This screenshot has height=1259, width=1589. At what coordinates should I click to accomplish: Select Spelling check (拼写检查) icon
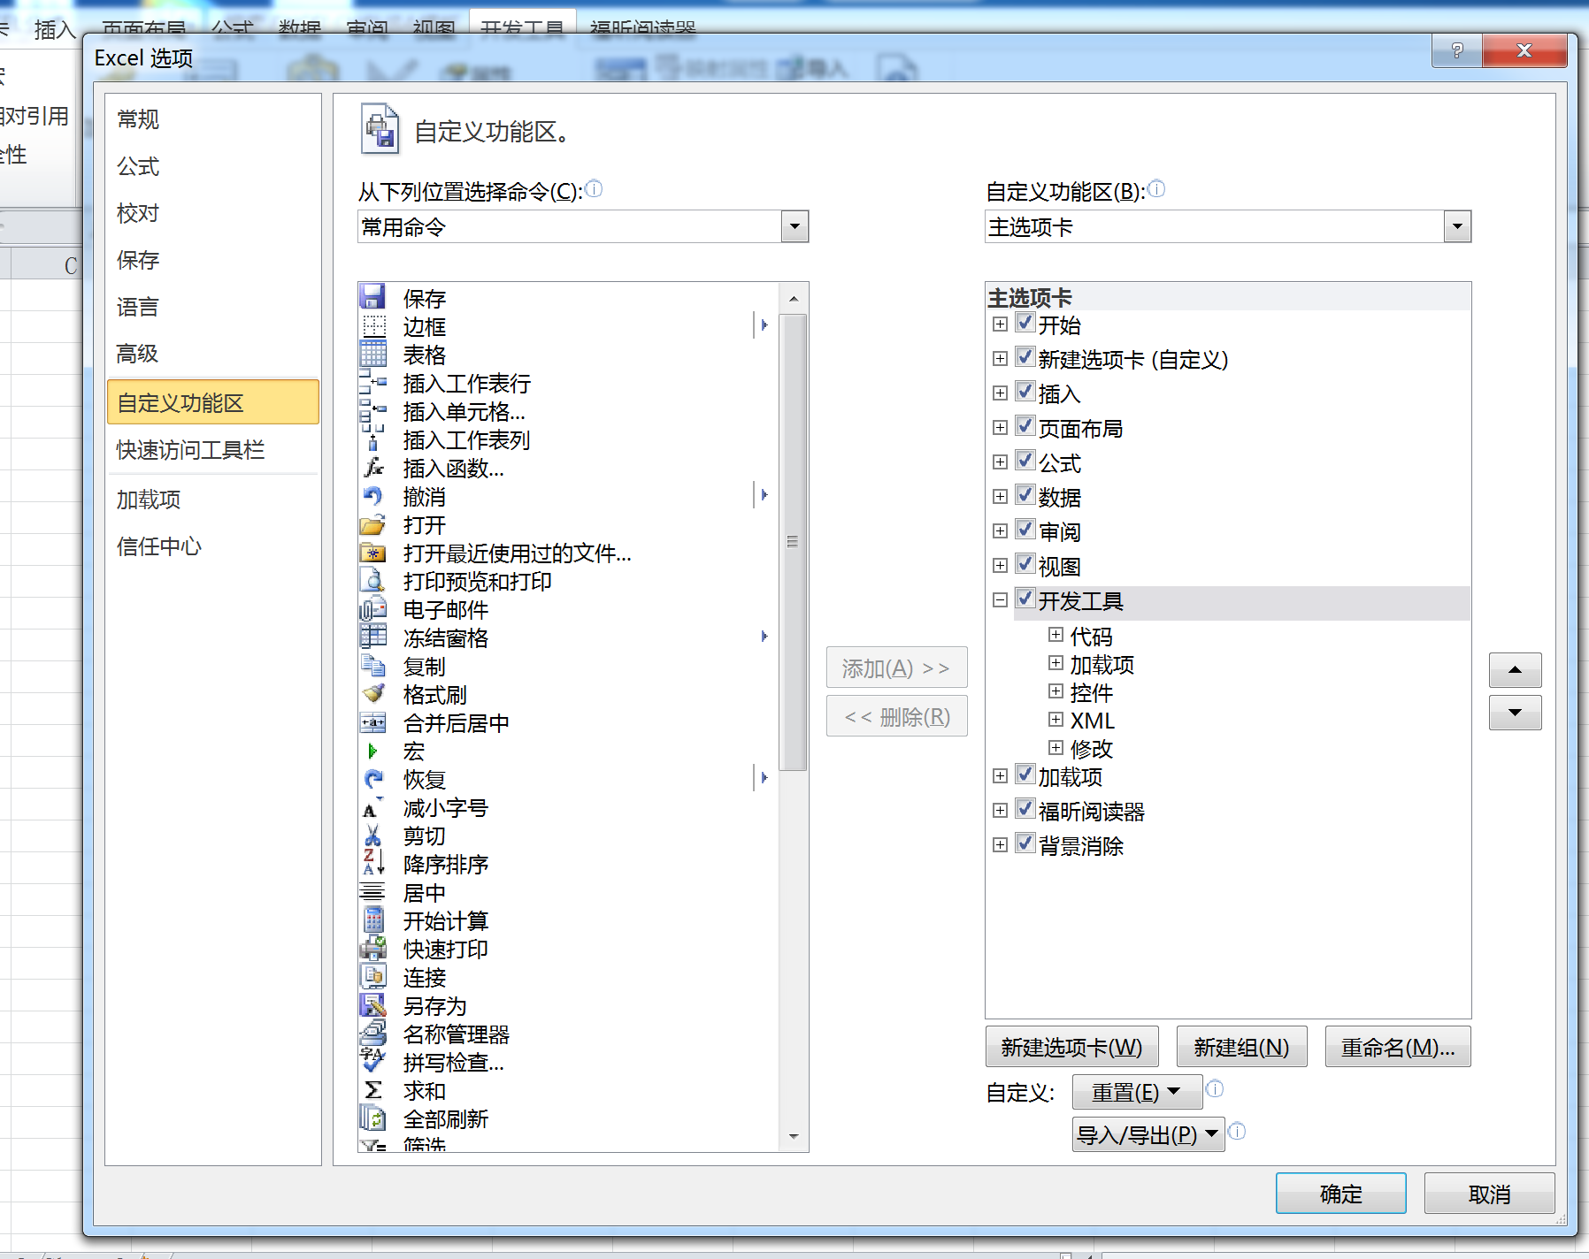[372, 1062]
